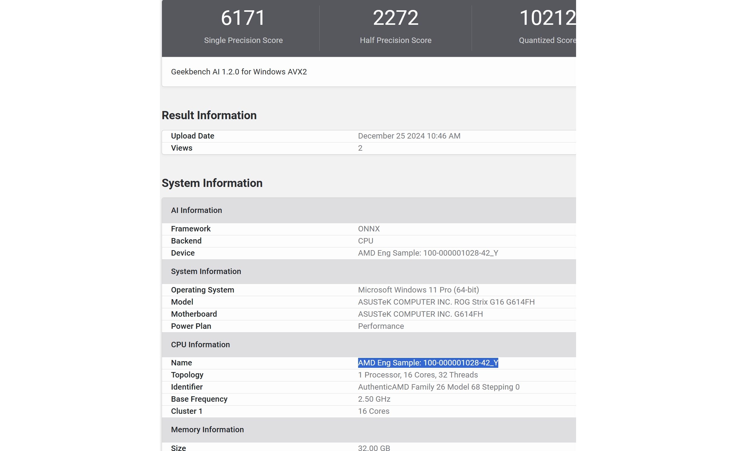Click the upload date December 25 2024
The width and height of the screenshot is (735, 451).
409,136
